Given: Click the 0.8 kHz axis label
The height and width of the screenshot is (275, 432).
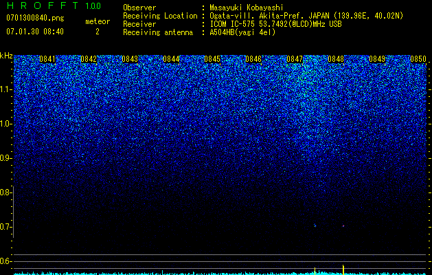Looking at the screenshot, I should click(5, 192).
